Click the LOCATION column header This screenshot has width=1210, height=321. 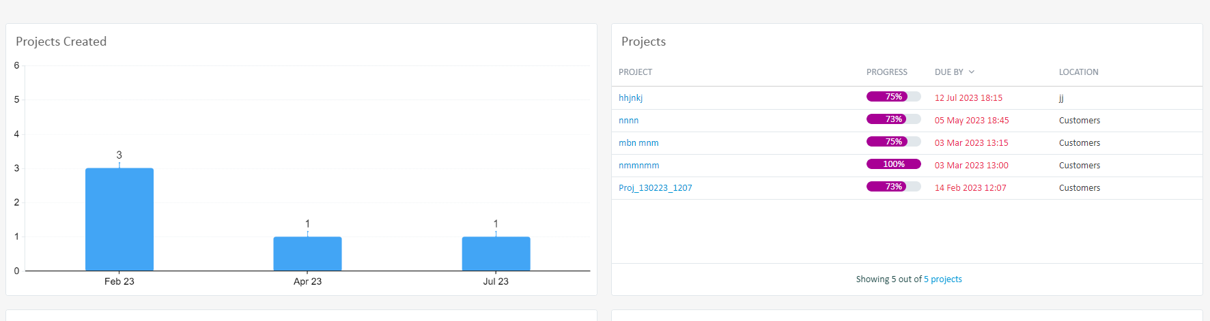coord(1078,72)
